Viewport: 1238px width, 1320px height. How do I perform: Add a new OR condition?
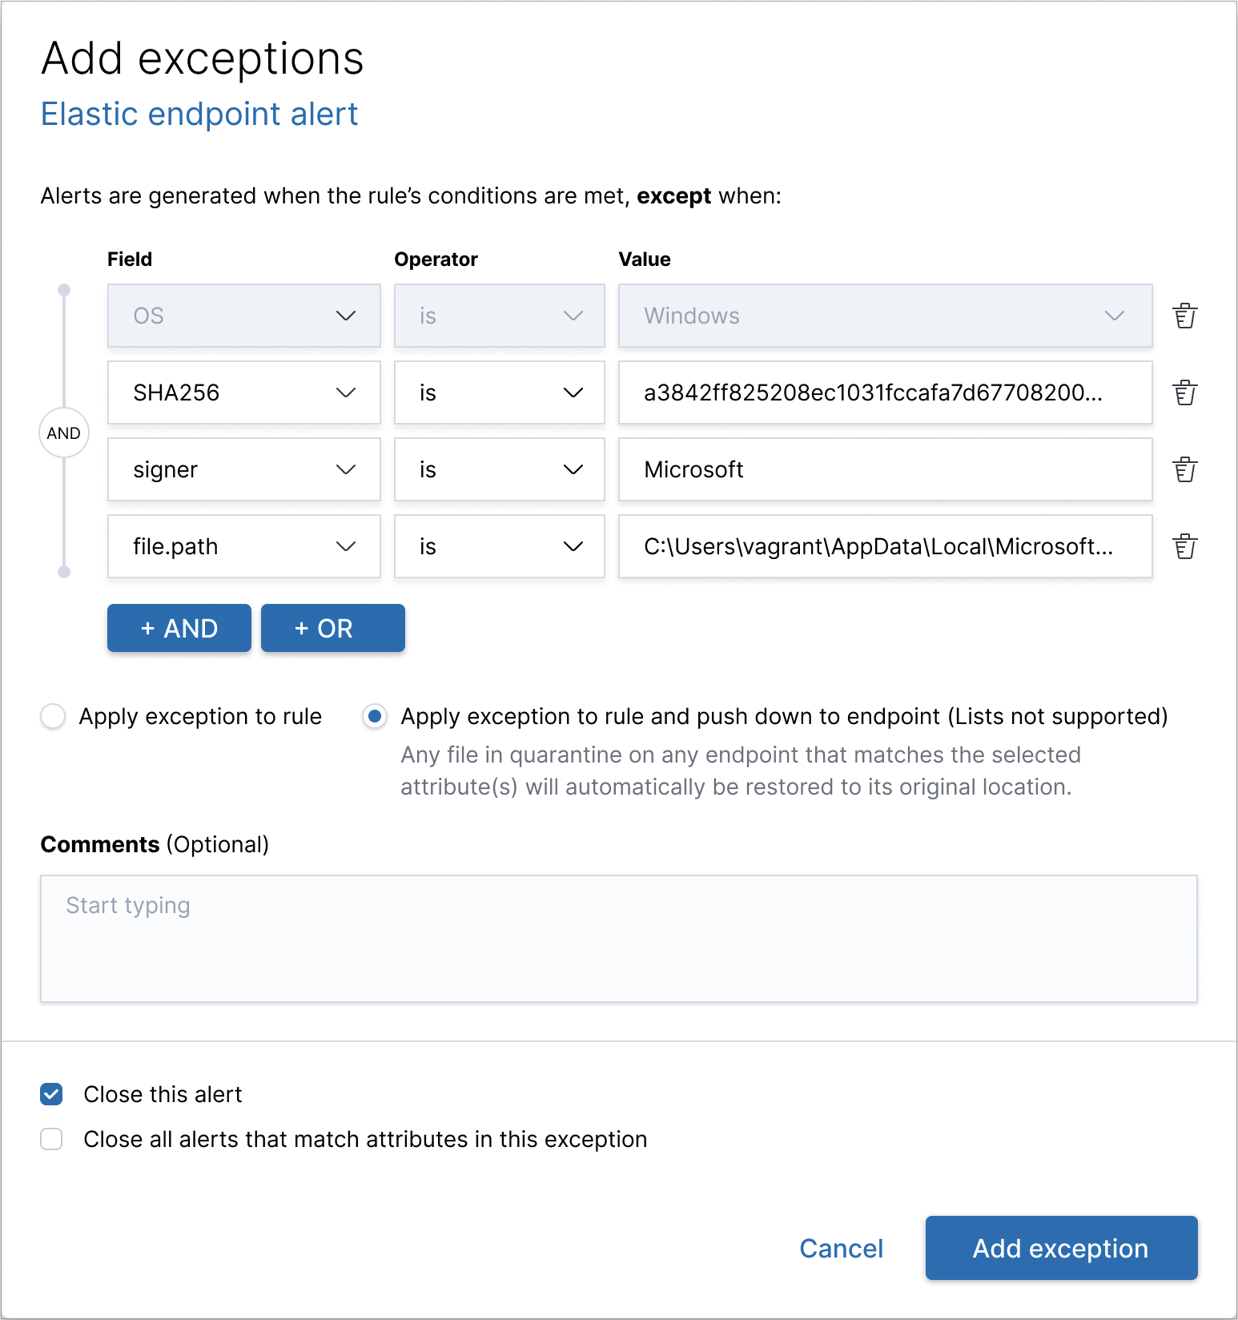pyautogui.click(x=332, y=628)
